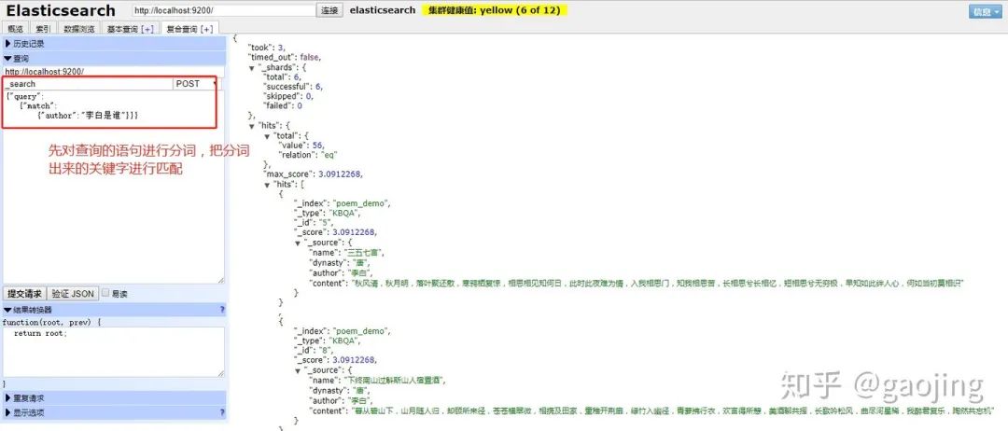This screenshot has width=1008, height=431.
Task: Open the POST method dropdown
Action: coord(196,84)
